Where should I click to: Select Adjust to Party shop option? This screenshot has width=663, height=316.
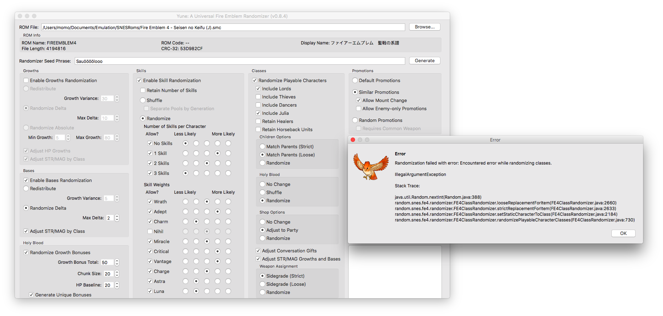point(262,230)
